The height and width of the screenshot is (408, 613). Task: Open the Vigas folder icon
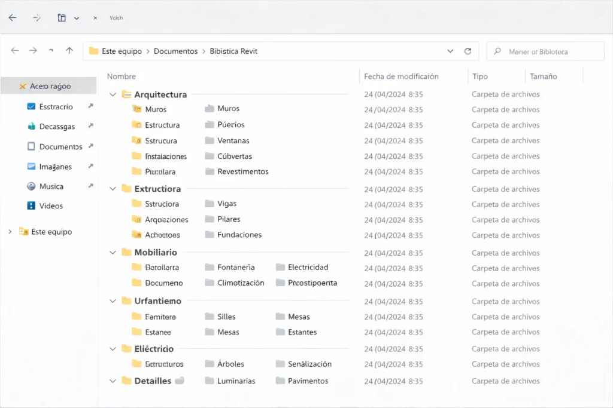tap(210, 204)
